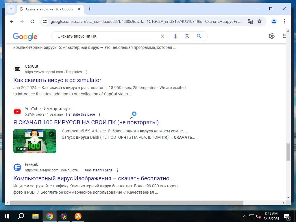
Task: Show hidden system tray icons
Action: [245, 216]
